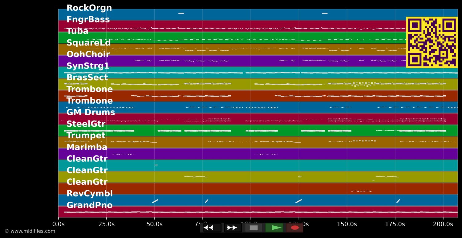Click the QR code in the corner

(431, 42)
